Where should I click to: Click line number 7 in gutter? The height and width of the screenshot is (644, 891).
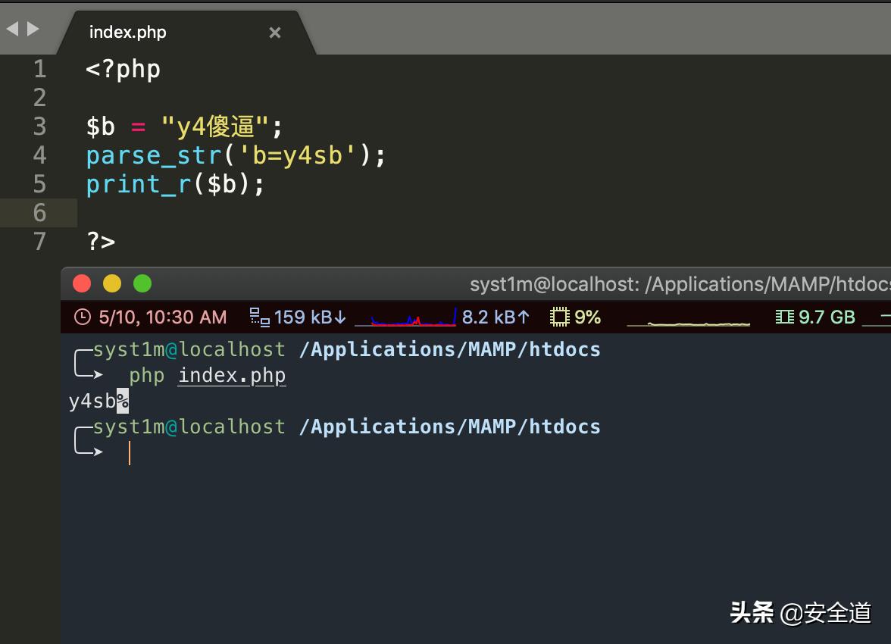point(39,242)
